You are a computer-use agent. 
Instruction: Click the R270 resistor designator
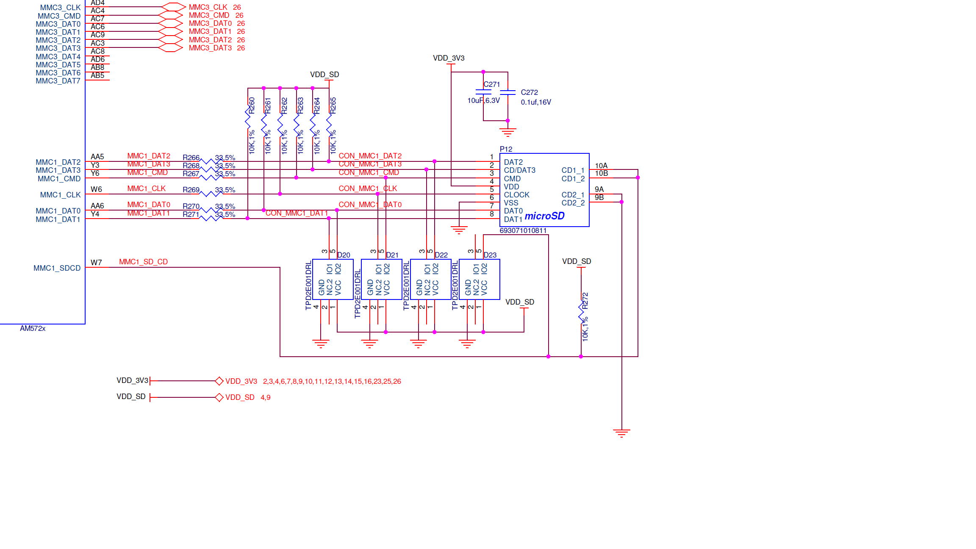click(191, 206)
